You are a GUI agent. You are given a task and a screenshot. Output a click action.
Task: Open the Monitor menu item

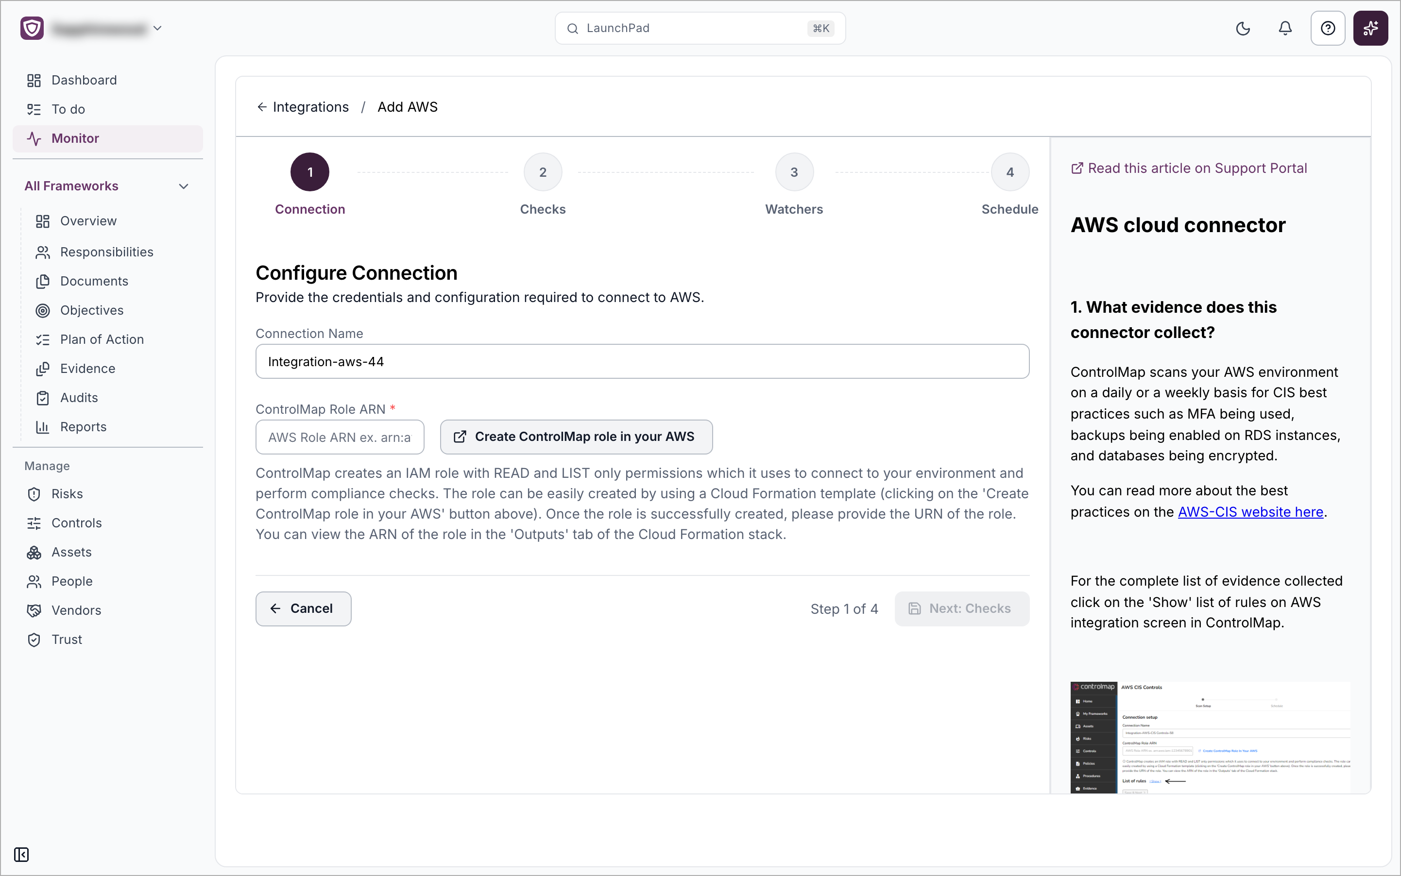point(108,138)
